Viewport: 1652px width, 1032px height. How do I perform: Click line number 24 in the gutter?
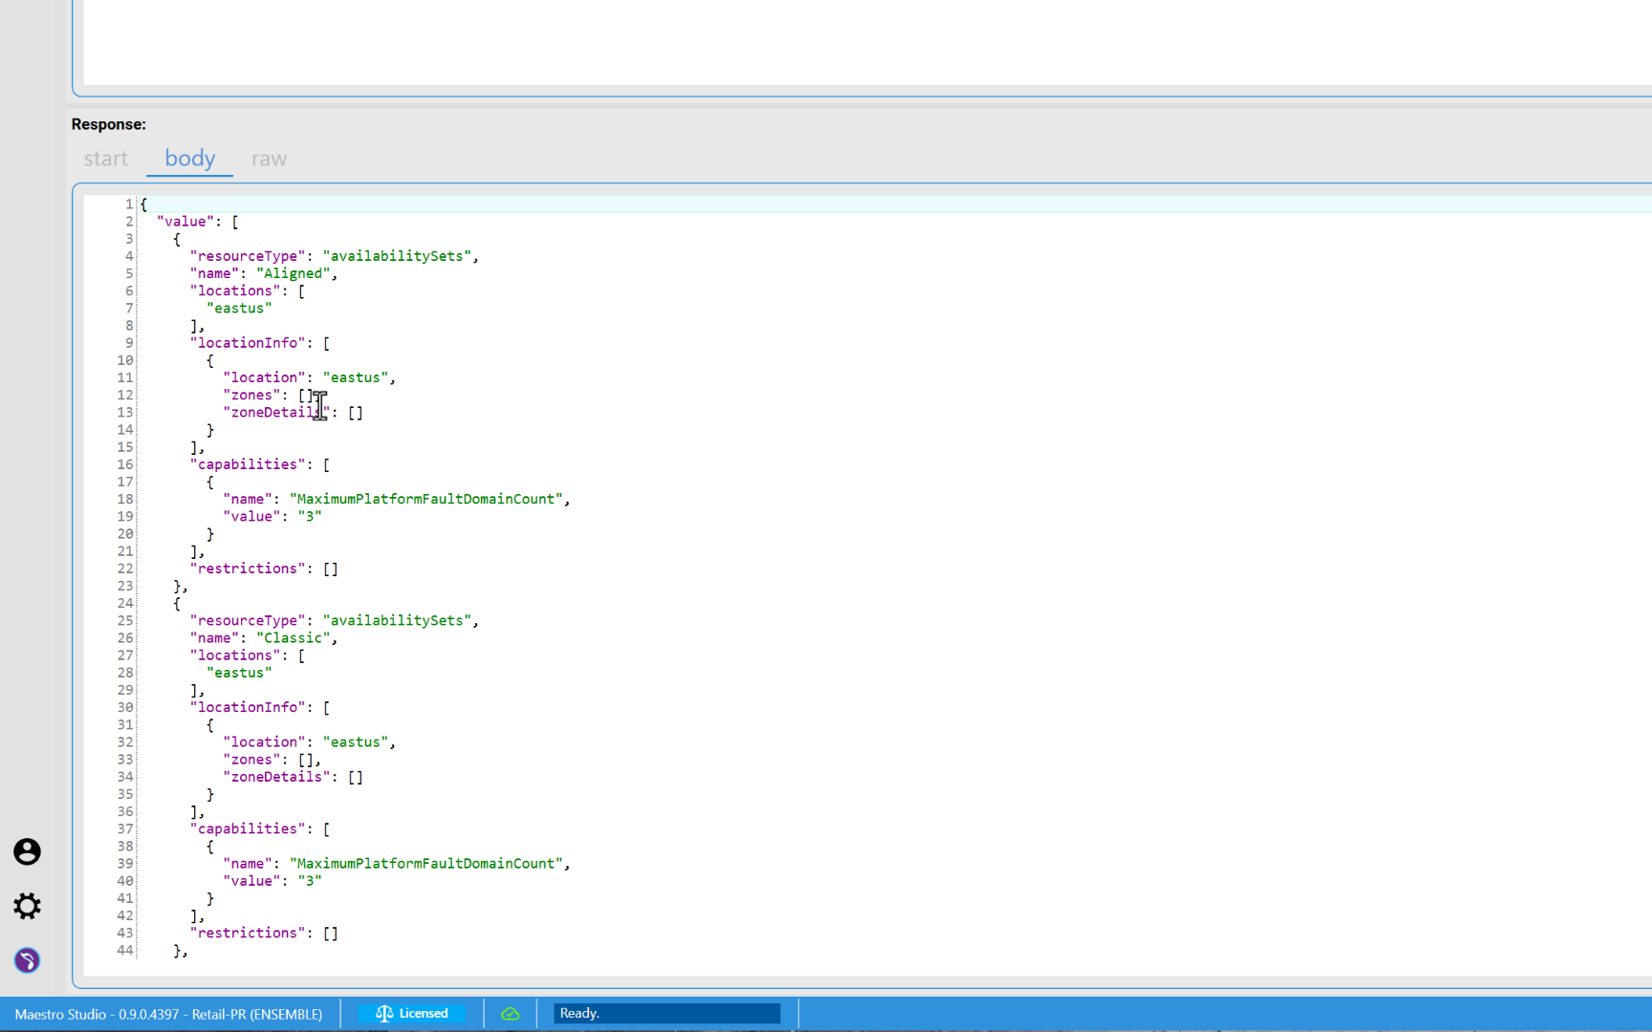[125, 604]
